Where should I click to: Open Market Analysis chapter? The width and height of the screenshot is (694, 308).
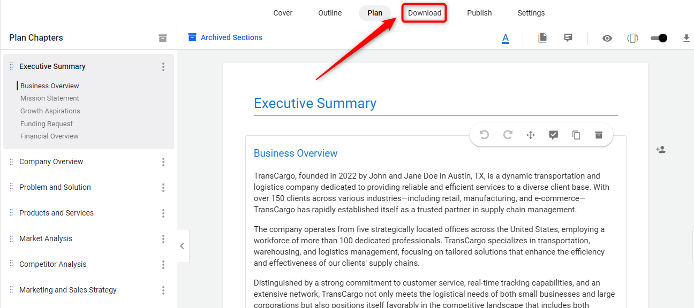pyautogui.click(x=46, y=238)
